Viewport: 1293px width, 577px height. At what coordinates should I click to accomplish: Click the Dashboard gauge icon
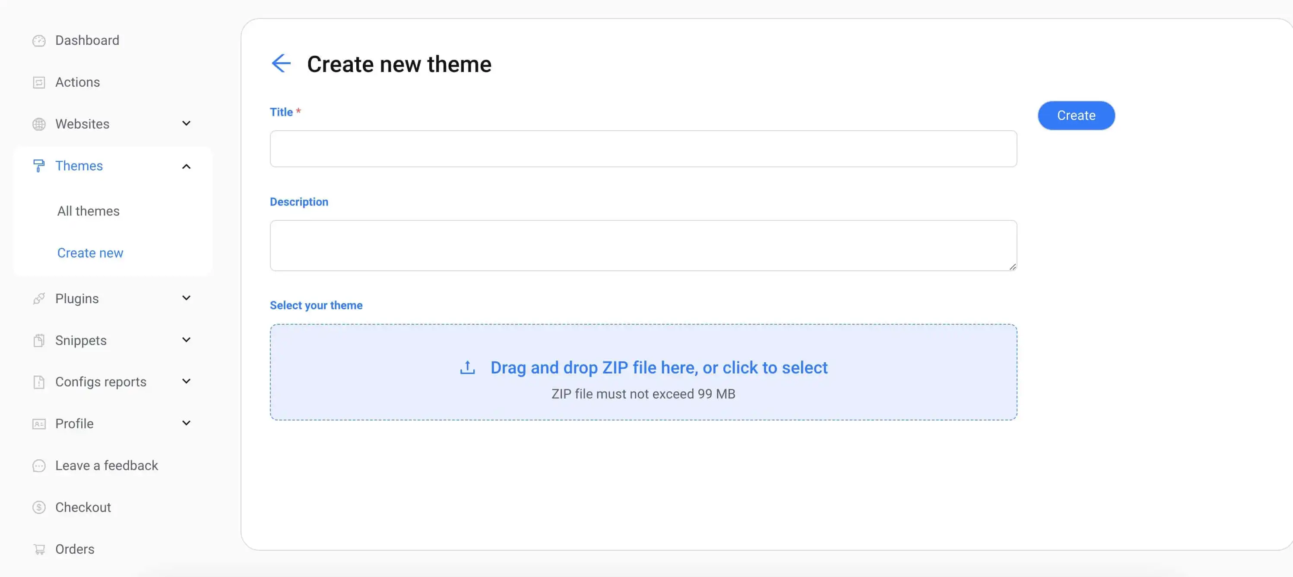(39, 40)
